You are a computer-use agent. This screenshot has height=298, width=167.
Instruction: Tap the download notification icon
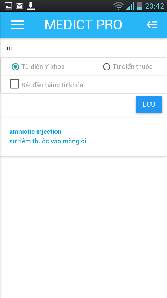pos(31,6)
